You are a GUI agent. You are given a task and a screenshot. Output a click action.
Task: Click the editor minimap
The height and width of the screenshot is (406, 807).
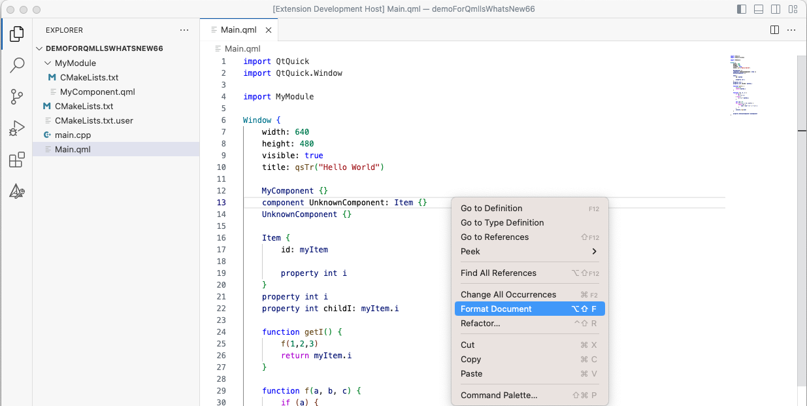[x=744, y=85]
